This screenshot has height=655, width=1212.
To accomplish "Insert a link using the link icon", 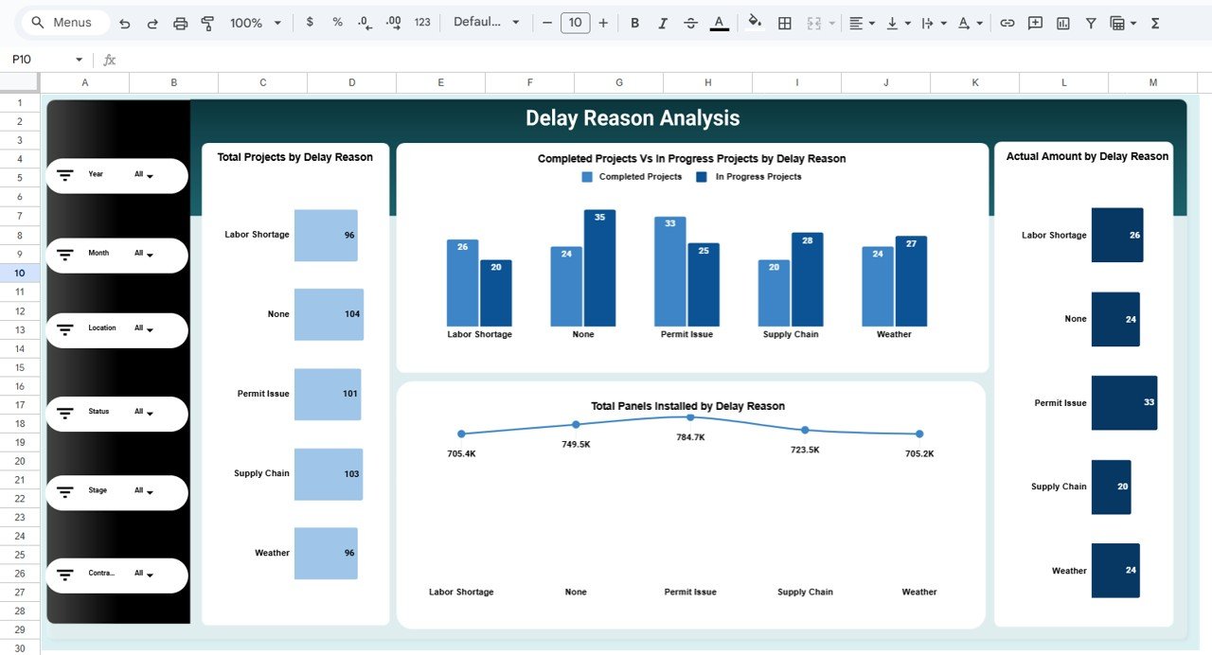I will point(1007,22).
